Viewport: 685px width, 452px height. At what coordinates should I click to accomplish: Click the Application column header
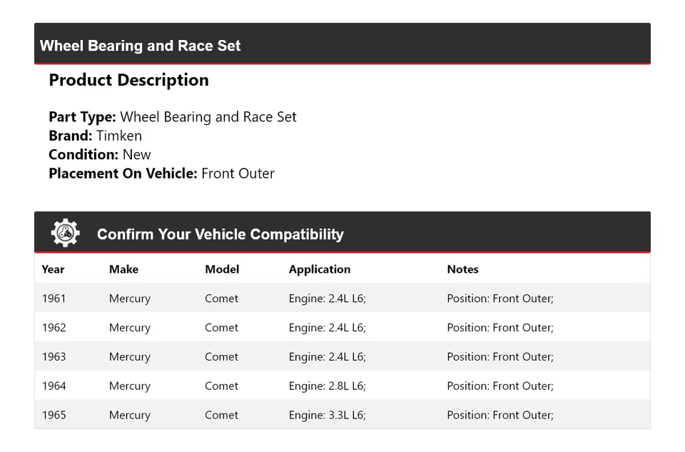coord(319,269)
